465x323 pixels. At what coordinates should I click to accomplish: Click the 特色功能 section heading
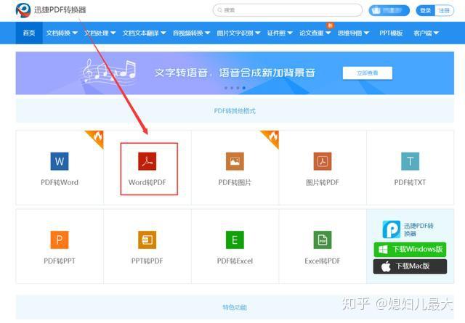click(235, 307)
